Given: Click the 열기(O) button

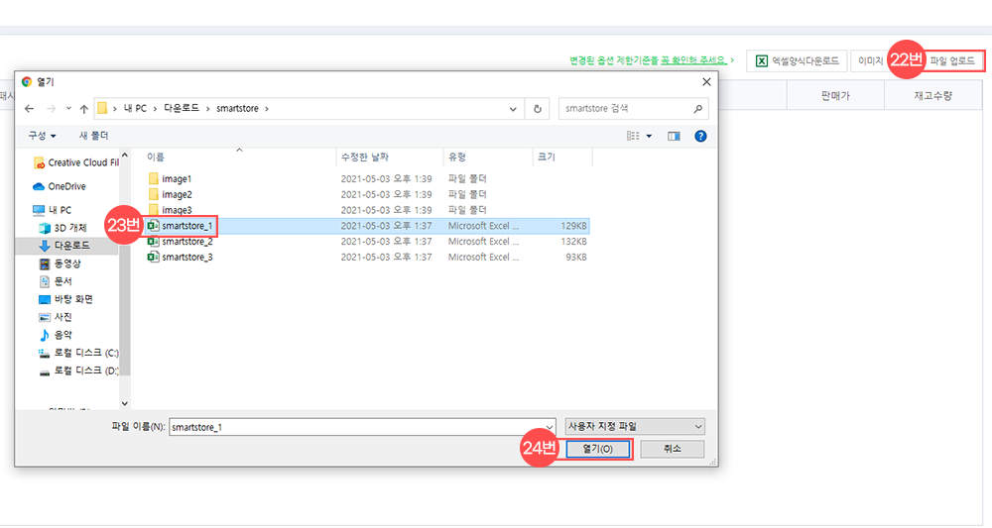Looking at the screenshot, I should [598, 449].
